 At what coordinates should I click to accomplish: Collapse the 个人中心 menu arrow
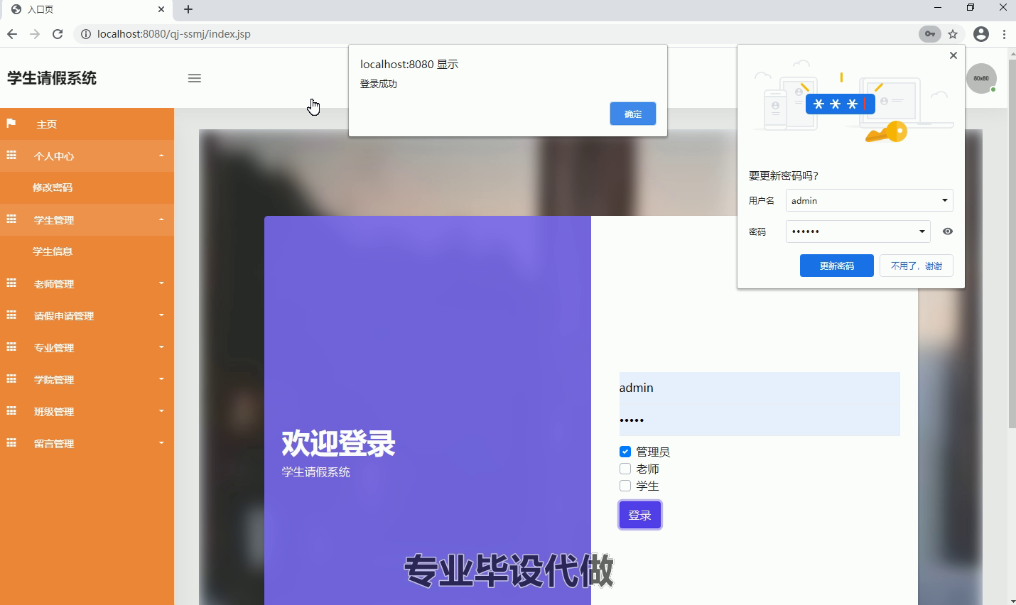pyautogui.click(x=161, y=156)
